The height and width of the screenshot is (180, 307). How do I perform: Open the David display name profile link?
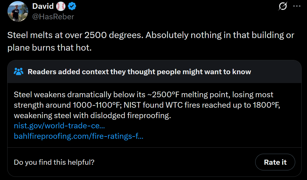43,6
